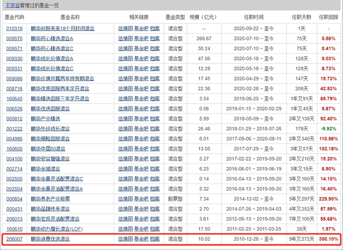Open 基金吧 for fund 009571

pyautogui.click(x=141, y=49)
